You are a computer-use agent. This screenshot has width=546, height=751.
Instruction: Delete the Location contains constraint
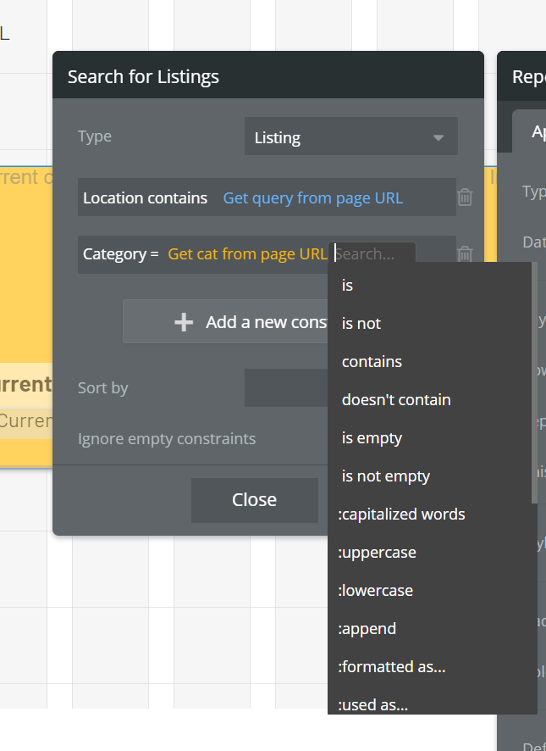[465, 197]
